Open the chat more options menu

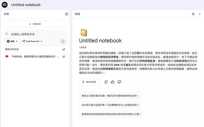200,14
